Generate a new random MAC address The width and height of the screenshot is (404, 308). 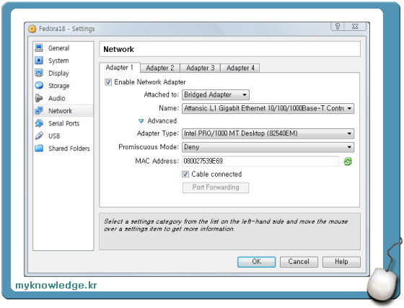point(348,162)
